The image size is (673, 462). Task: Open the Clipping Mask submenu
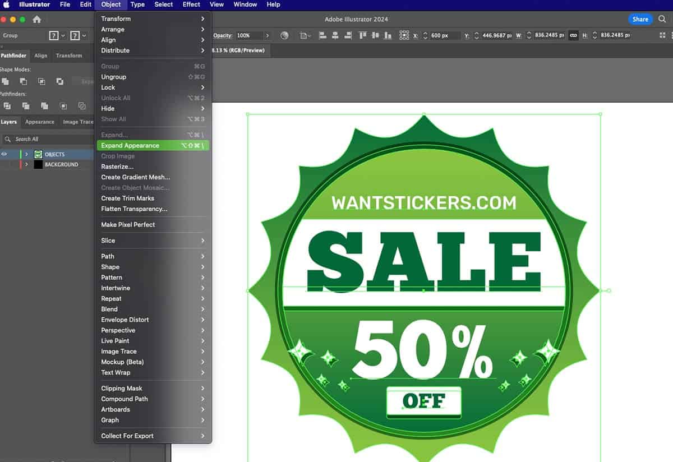pyautogui.click(x=153, y=388)
